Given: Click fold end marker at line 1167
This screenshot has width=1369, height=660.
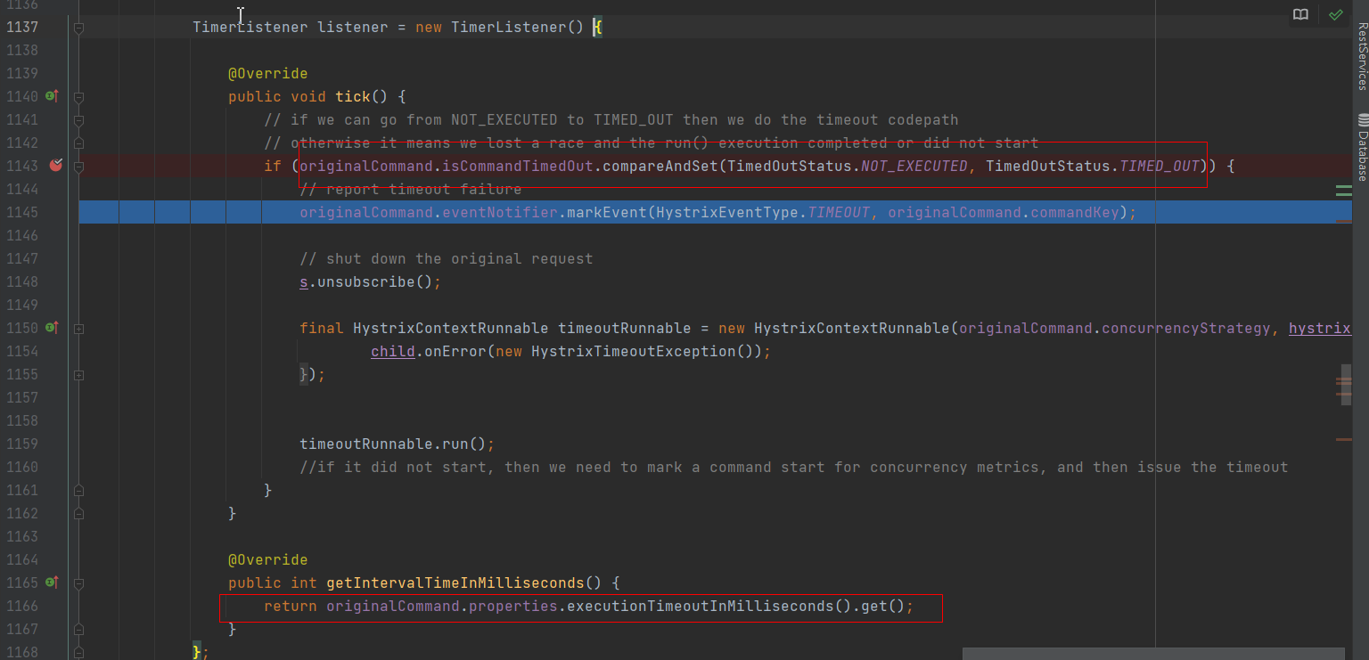Looking at the screenshot, I should click(x=78, y=629).
